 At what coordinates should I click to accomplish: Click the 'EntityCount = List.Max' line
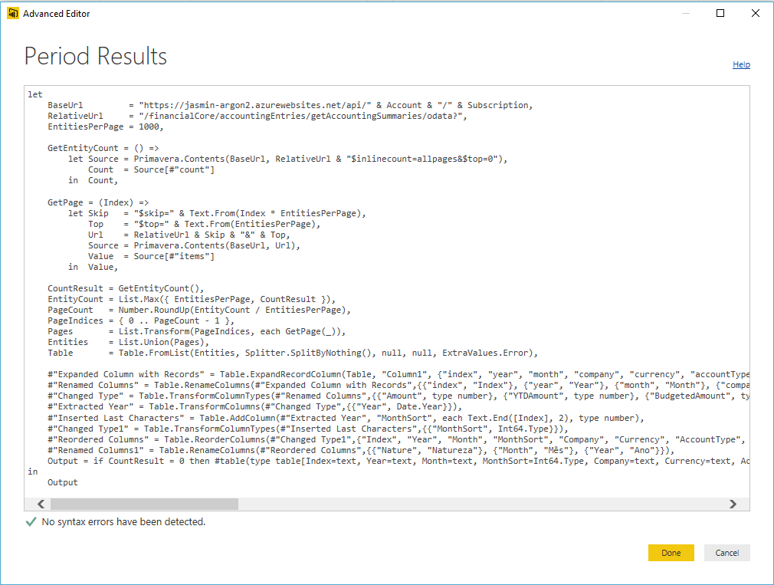click(192, 299)
